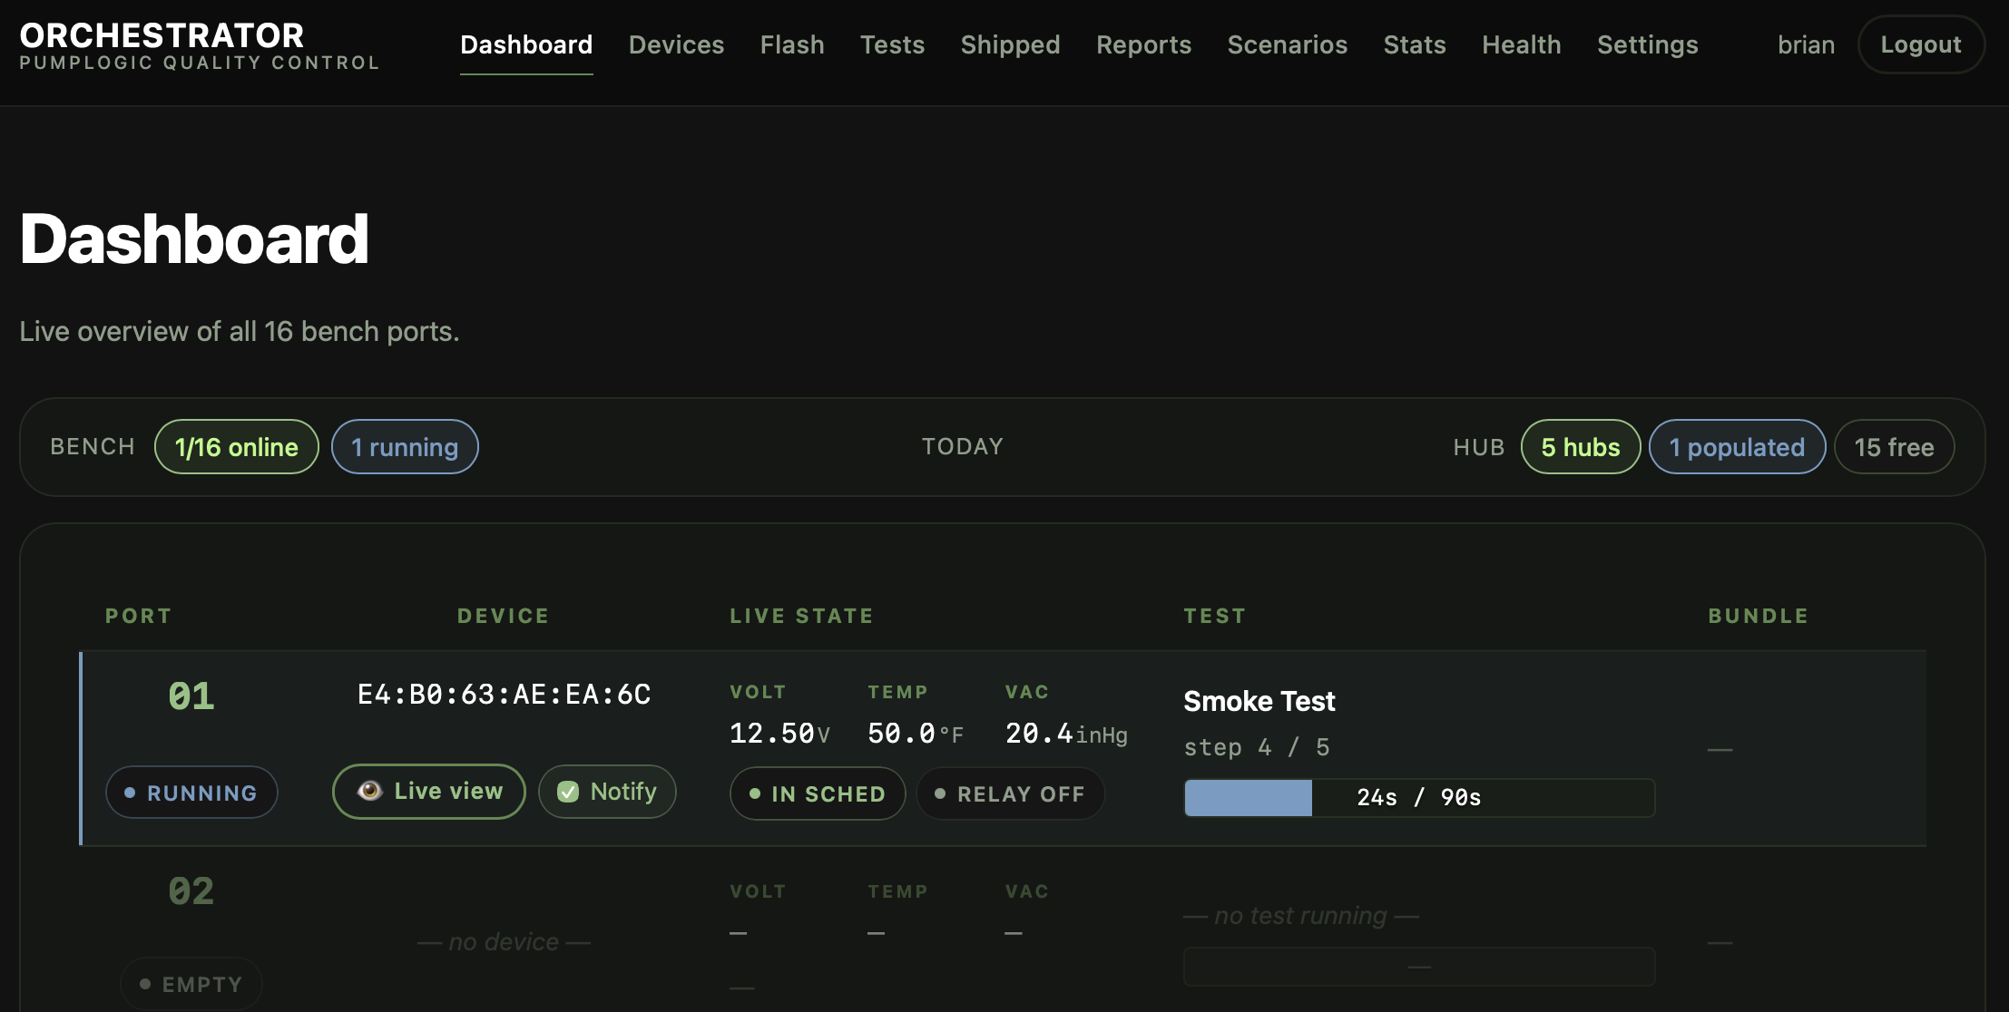Open the Health tab
The height and width of the screenshot is (1012, 2009).
(1521, 44)
